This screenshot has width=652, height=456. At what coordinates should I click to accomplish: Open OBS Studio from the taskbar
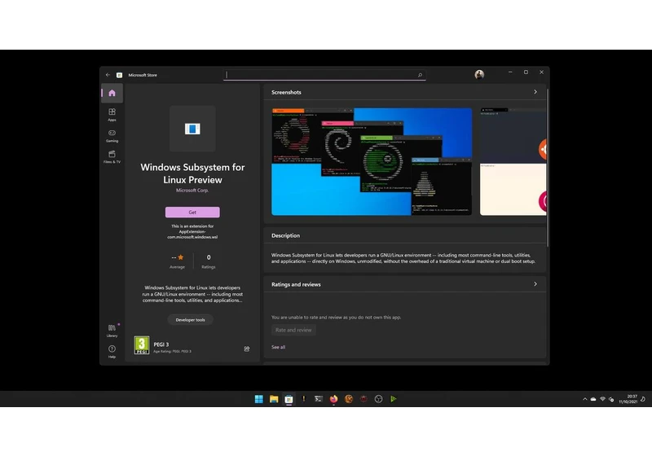[378, 399]
